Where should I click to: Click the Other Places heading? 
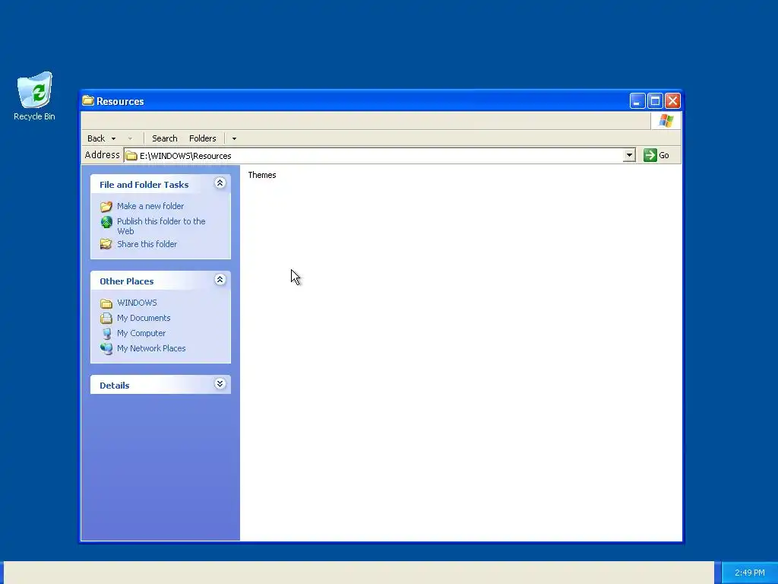(127, 281)
